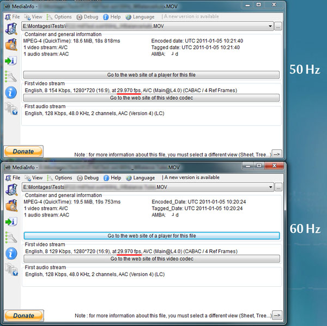Expand file path dropdown arrow in bottom window
Viewport: 327px width, 326px height.
270,187
